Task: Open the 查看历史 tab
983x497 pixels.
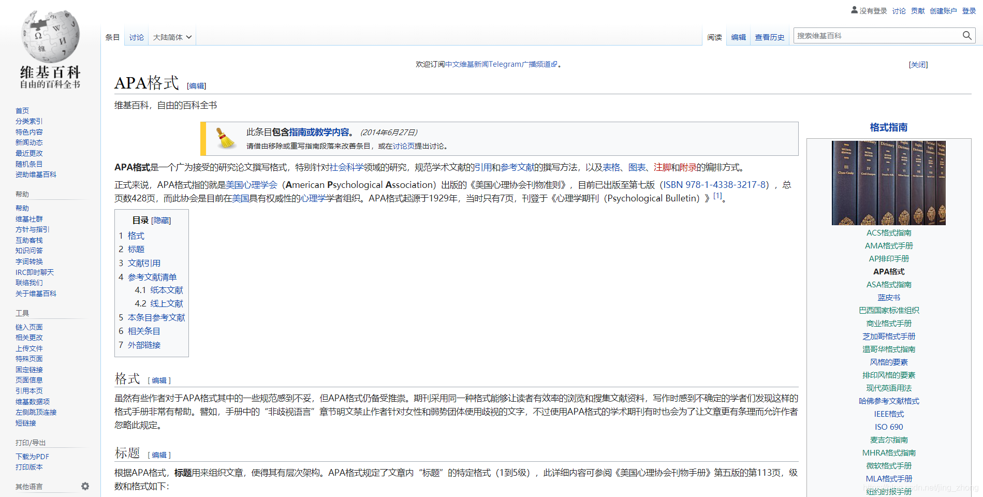Action: [x=769, y=37]
